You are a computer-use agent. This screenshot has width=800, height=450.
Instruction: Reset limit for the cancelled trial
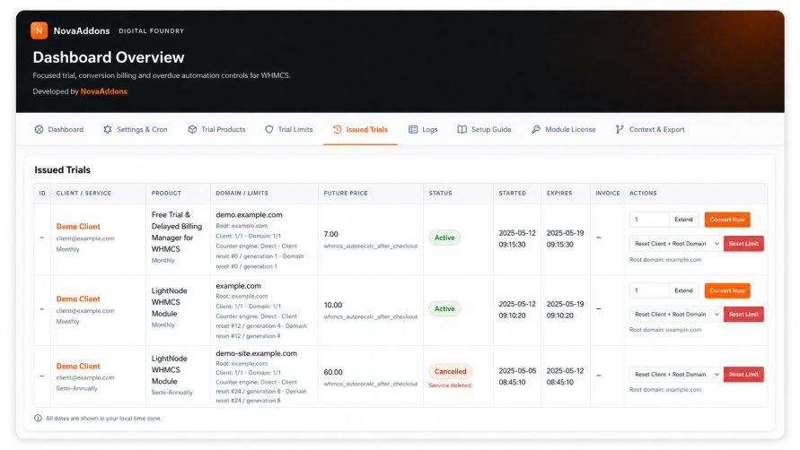[x=743, y=375]
